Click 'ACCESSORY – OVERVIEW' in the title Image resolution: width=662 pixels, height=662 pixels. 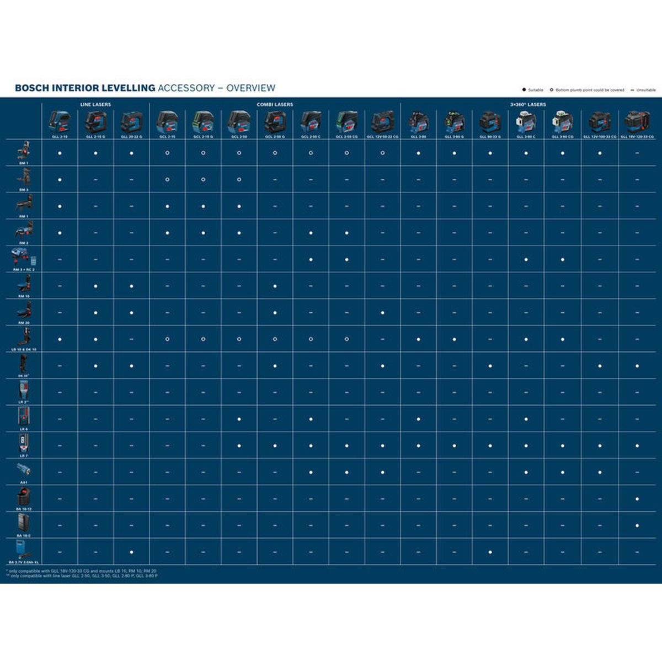pos(216,88)
